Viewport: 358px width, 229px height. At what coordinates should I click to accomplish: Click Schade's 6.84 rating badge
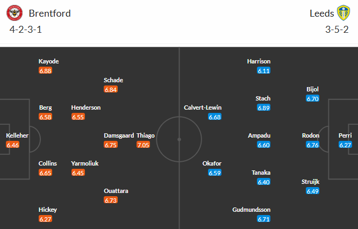coord(111,90)
